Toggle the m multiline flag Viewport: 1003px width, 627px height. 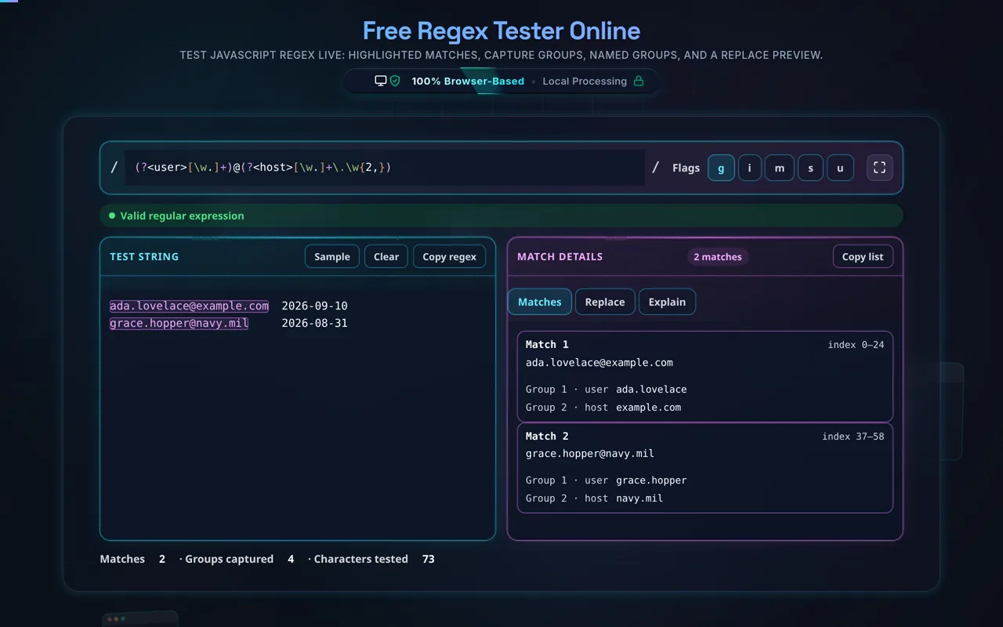tap(780, 168)
